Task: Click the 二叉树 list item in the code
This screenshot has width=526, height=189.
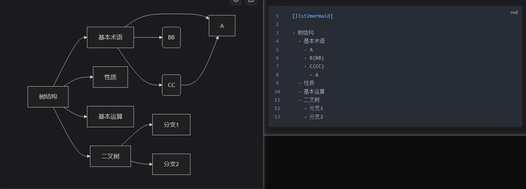Action: pyautogui.click(x=311, y=100)
